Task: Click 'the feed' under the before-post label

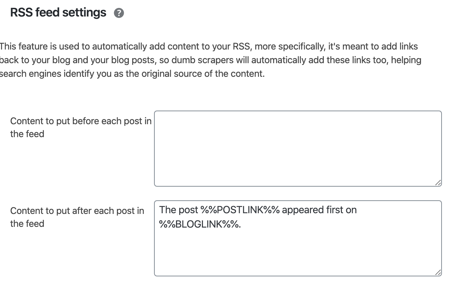Action: 27,134
